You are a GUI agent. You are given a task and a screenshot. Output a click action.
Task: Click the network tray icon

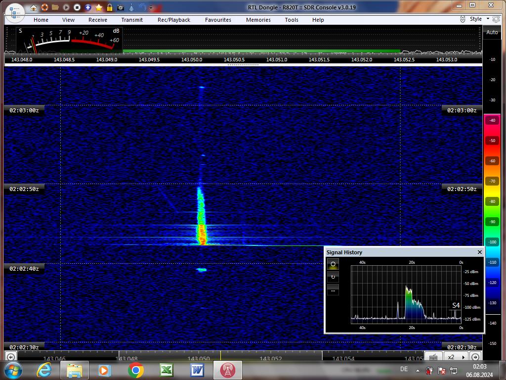pos(454,370)
